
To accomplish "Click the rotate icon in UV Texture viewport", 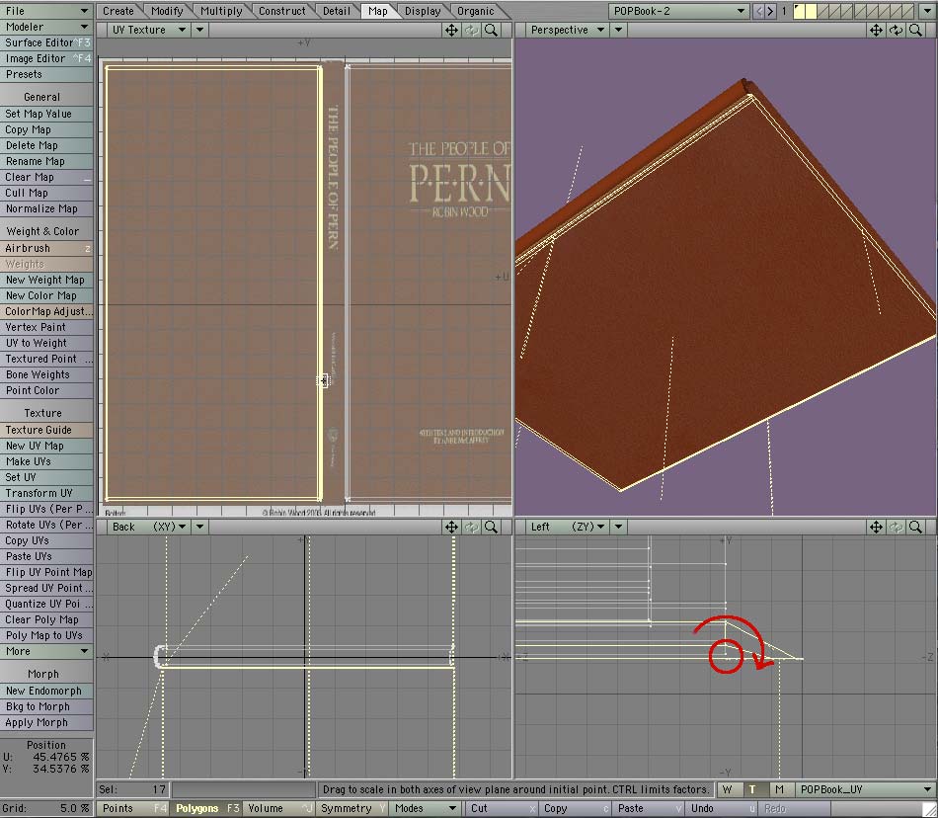I will pyautogui.click(x=471, y=30).
